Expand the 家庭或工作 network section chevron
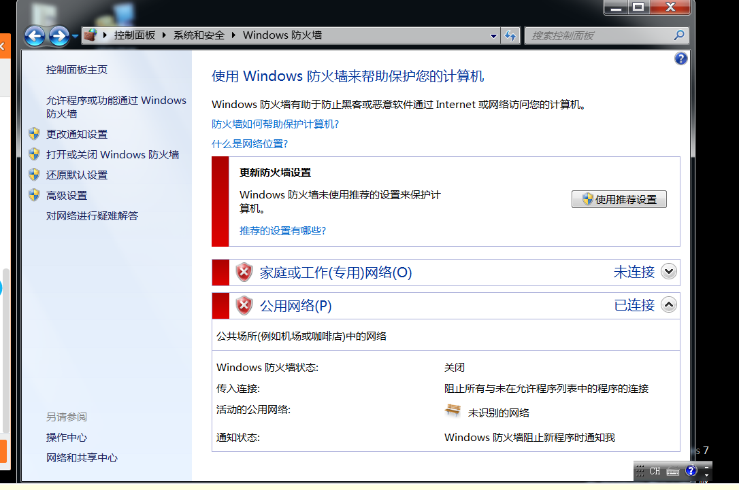Screen dimensions: 739x490 [x=669, y=272]
